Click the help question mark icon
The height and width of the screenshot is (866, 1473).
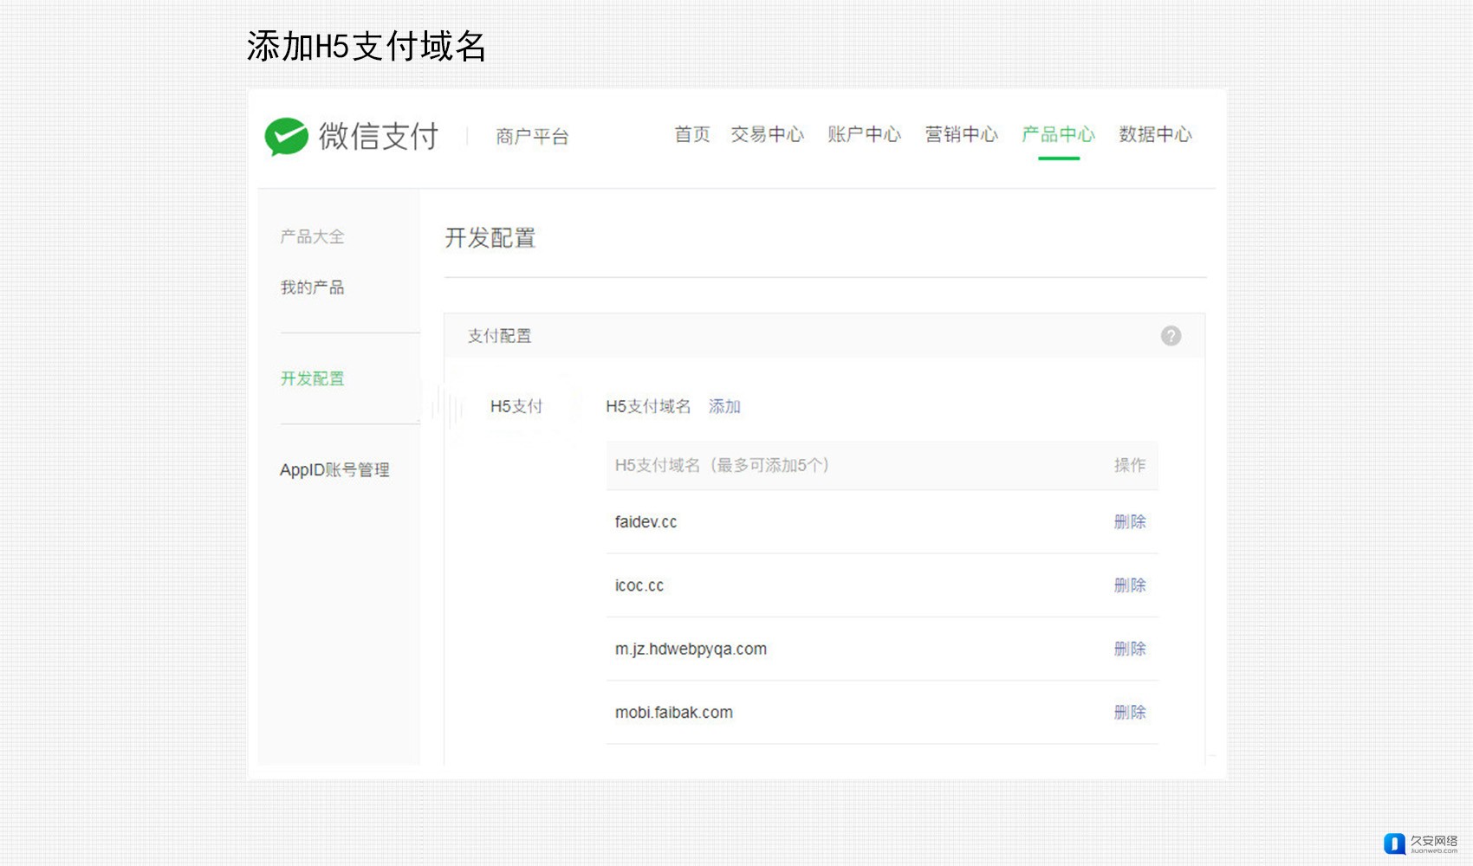(x=1171, y=336)
